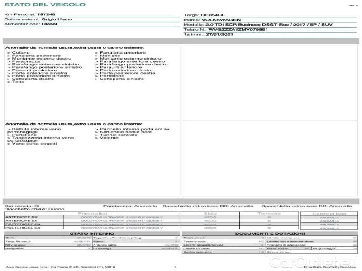362x271 pixels.
Task: Select the 'POSTERIORE DX' tyre row label
Action: point(23,224)
